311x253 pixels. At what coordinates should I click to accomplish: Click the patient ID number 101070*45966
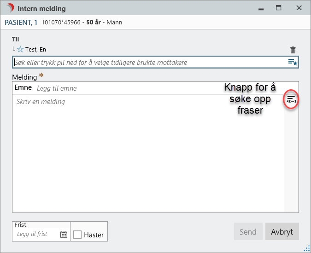62,22
